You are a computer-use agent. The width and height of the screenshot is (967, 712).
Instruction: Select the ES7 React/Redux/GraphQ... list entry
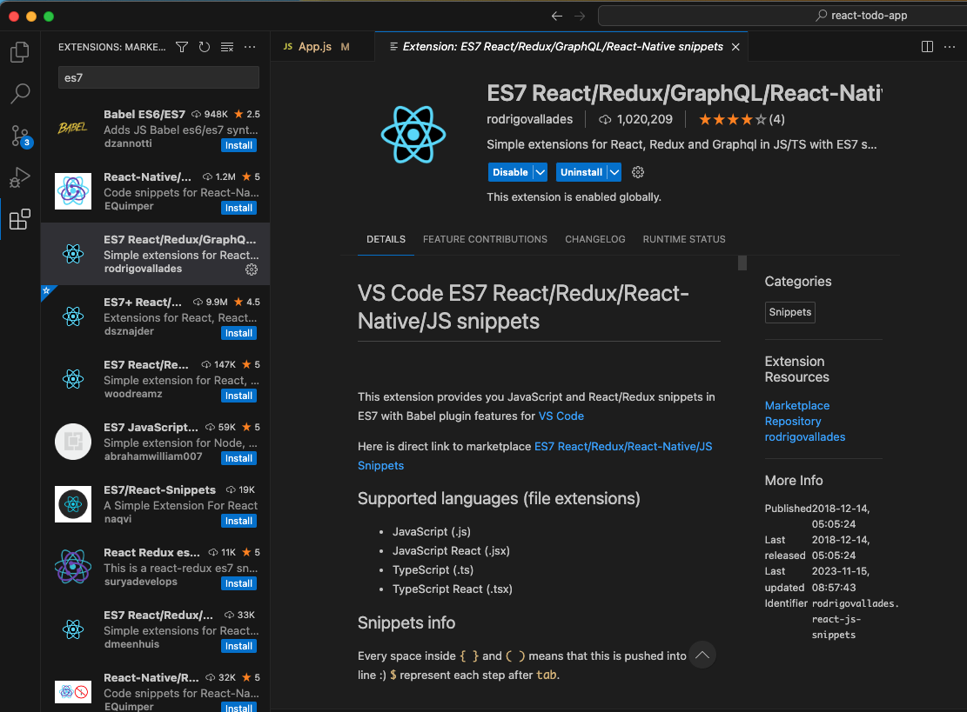[156, 254]
